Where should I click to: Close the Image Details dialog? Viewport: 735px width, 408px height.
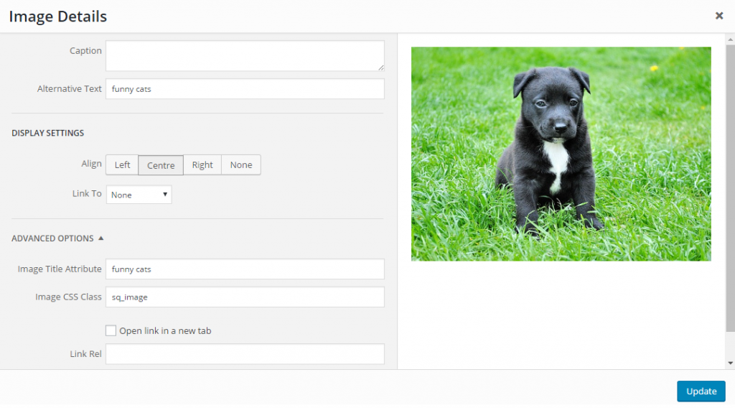tap(718, 16)
